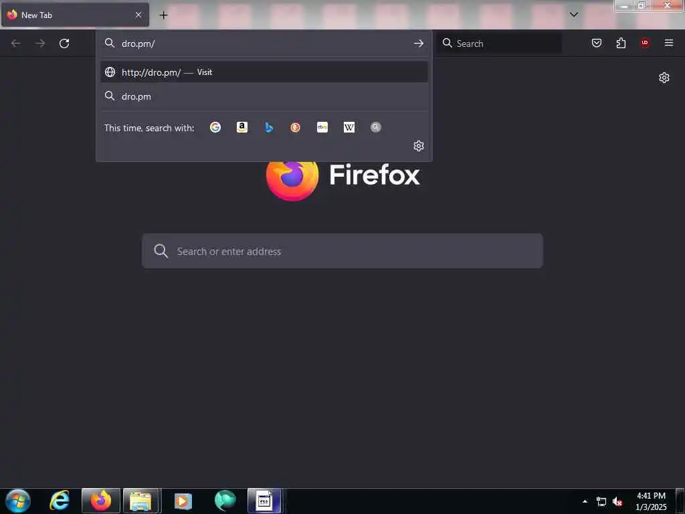Click the Firefox taskbar button
This screenshot has height=514, width=685.
(x=101, y=501)
